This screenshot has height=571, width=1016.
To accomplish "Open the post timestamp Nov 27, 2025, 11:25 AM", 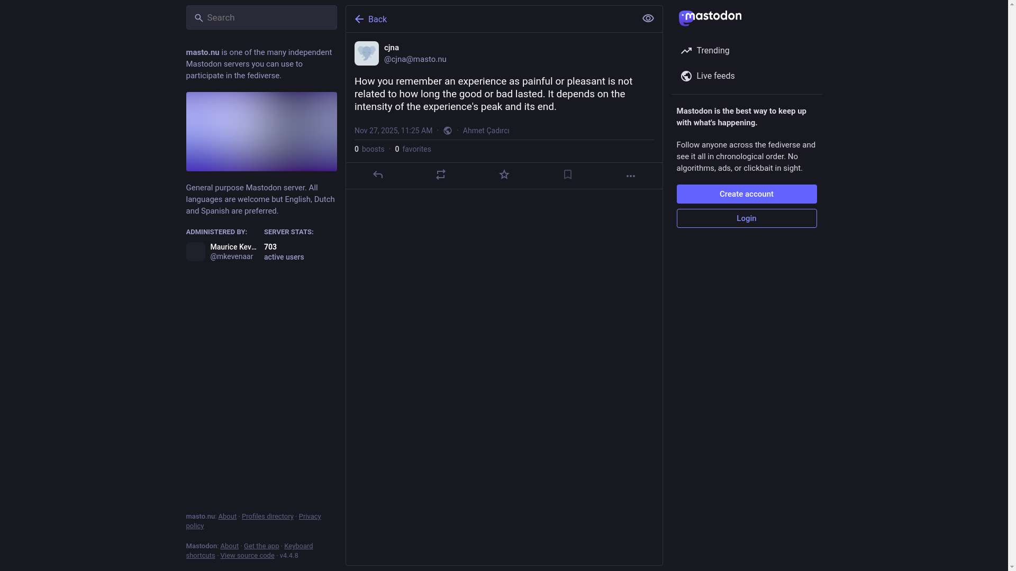I will pos(393,131).
